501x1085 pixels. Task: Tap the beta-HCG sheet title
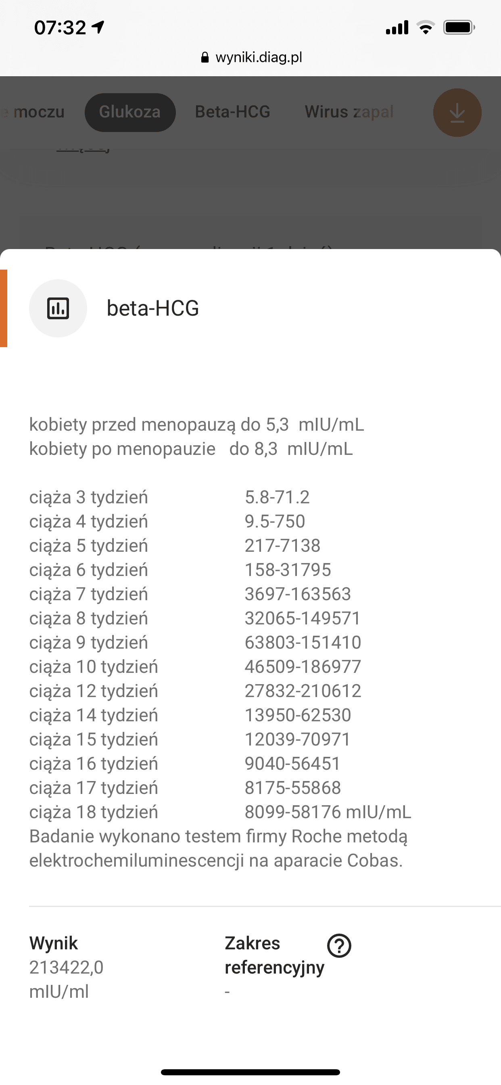pyautogui.click(x=153, y=308)
